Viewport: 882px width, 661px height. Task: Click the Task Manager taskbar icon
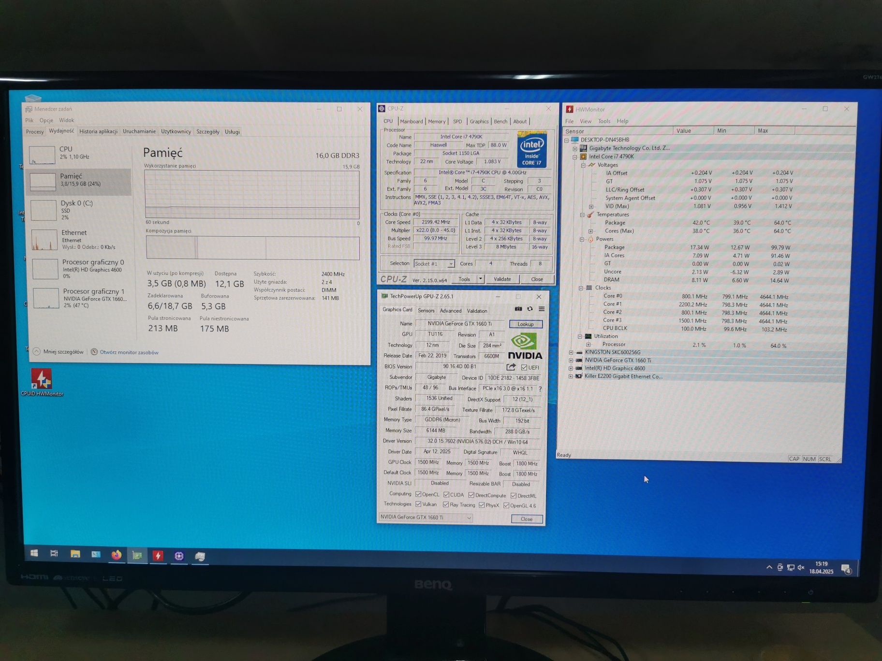point(200,557)
